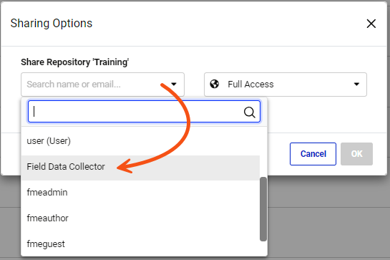
Task: Focus the dropdown filter text field
Action: click(x=144, y=112)
